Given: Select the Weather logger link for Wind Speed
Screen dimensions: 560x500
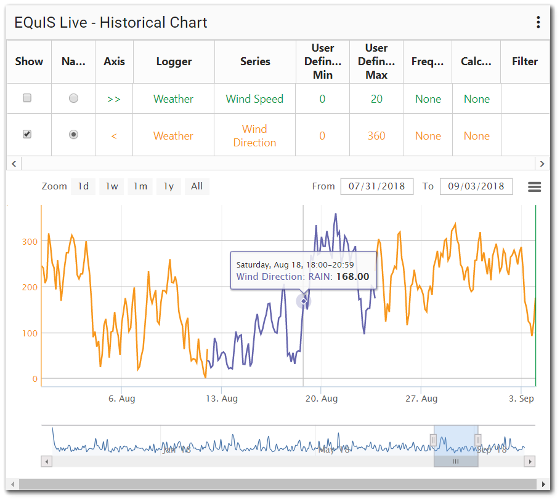Looking at the screenshot, I should tap(173, 98).
